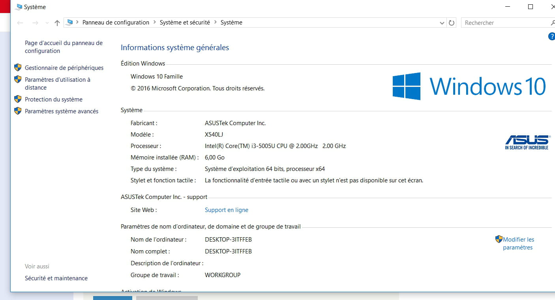Maximize the Système window

click(x=531, y=7)
